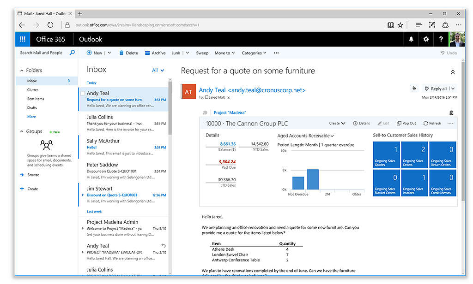The height and width of the screenshot is (284, 473).
Task: Open the Sent Items folder
Action: 36,99
